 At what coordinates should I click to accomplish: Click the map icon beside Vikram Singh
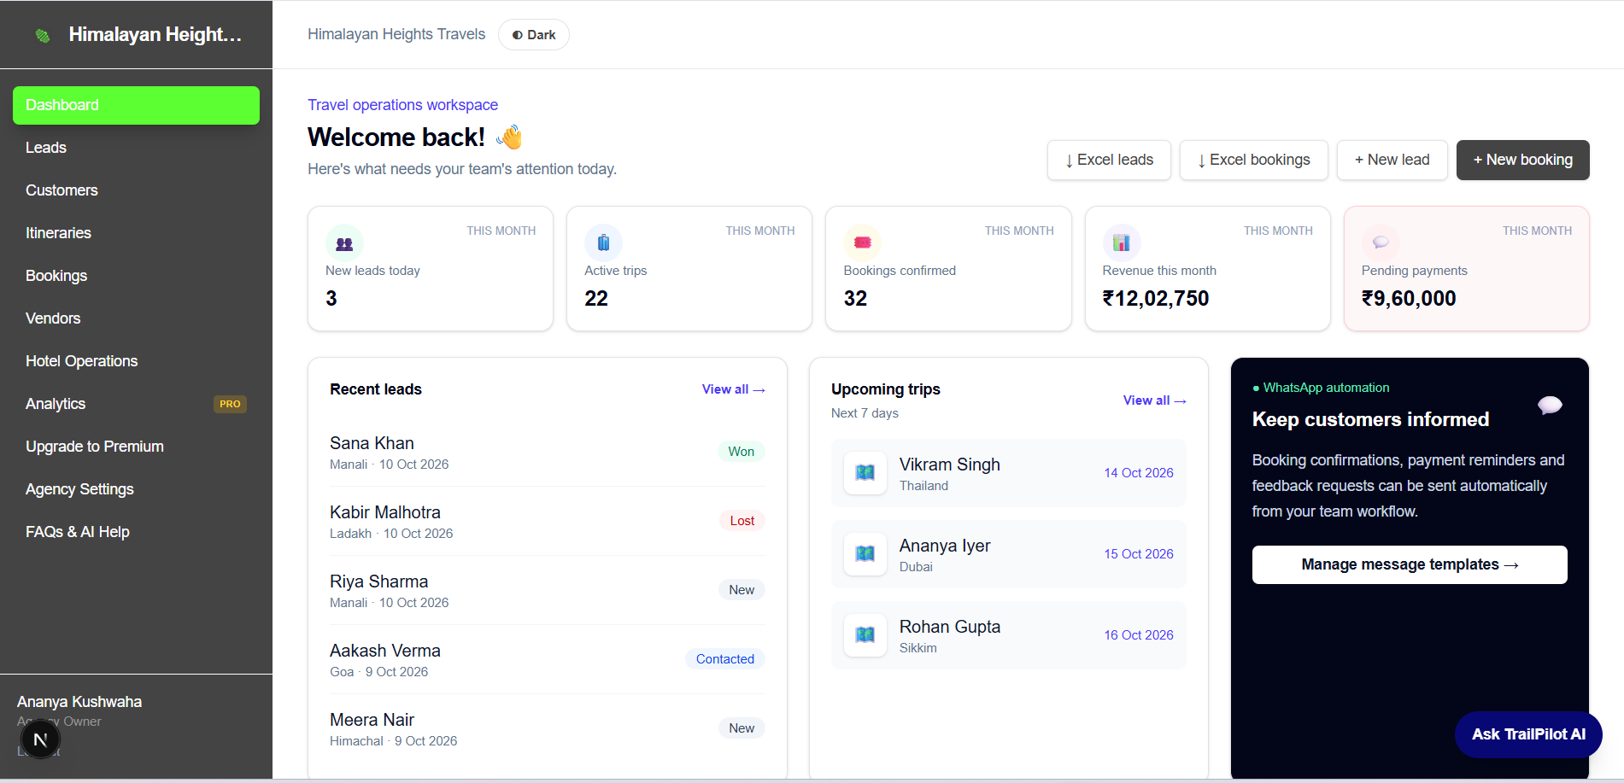click(865, 473)
